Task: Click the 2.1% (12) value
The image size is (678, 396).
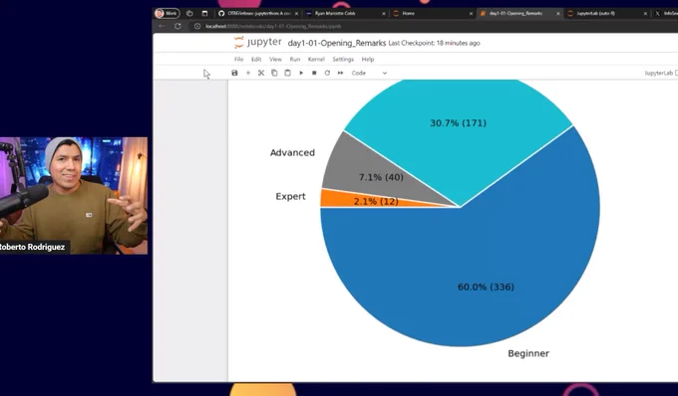Action: coord(376,201)
